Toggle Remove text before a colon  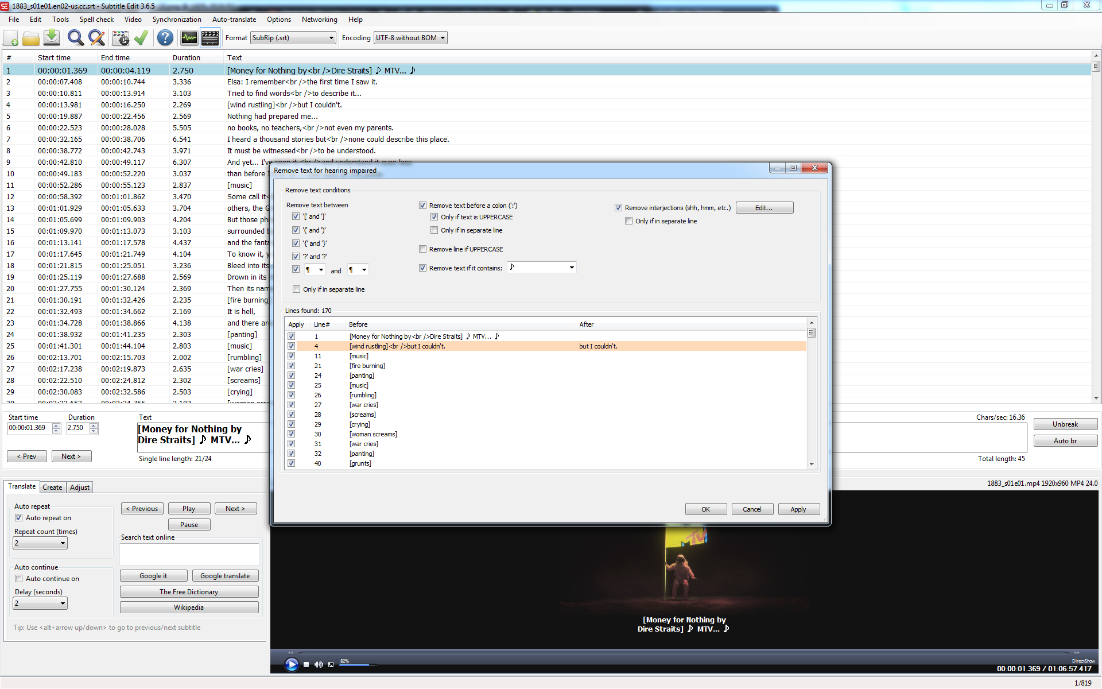(423, 205)
